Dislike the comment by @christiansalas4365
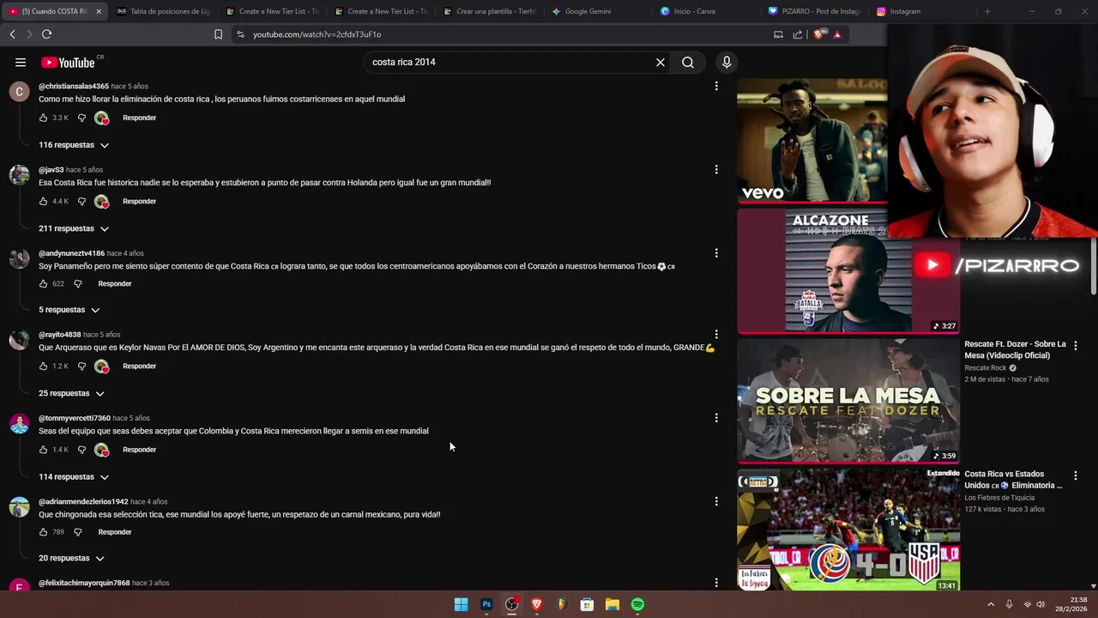The image size is (1098, 618). [x=81, y=118]
